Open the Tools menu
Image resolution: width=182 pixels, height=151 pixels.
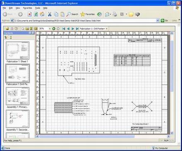[x=37, y=8]
